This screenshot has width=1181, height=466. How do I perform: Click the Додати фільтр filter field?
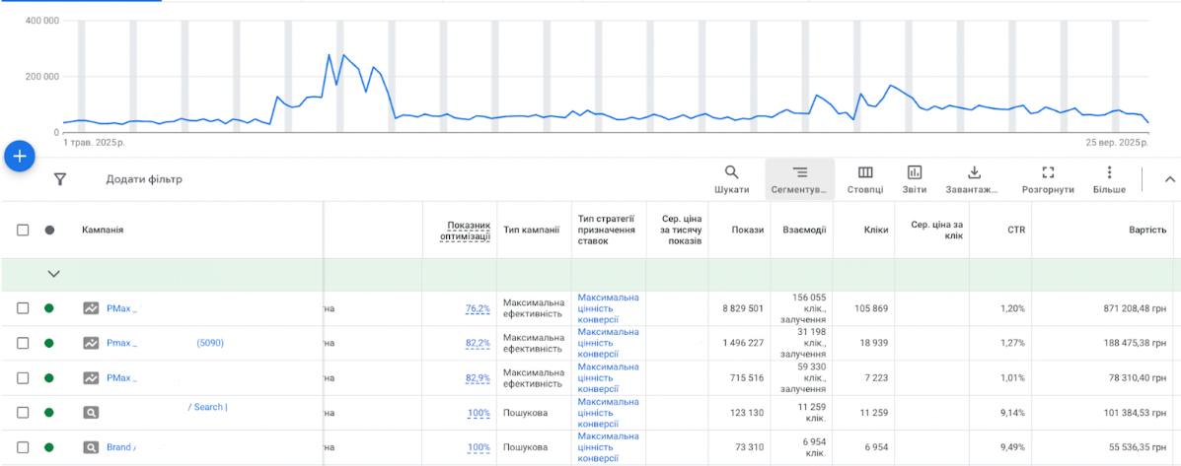pyautogui.click(x=144, y=179)
